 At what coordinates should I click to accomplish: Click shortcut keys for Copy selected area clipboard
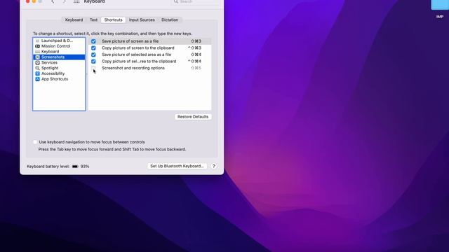pos(195,62)
